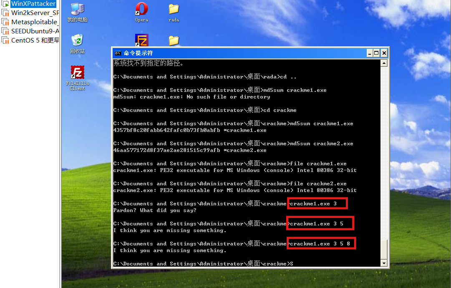Click the 'crackme1.exe 3 5 8' command
451x288 pixels.
click(x=320, y=244)
